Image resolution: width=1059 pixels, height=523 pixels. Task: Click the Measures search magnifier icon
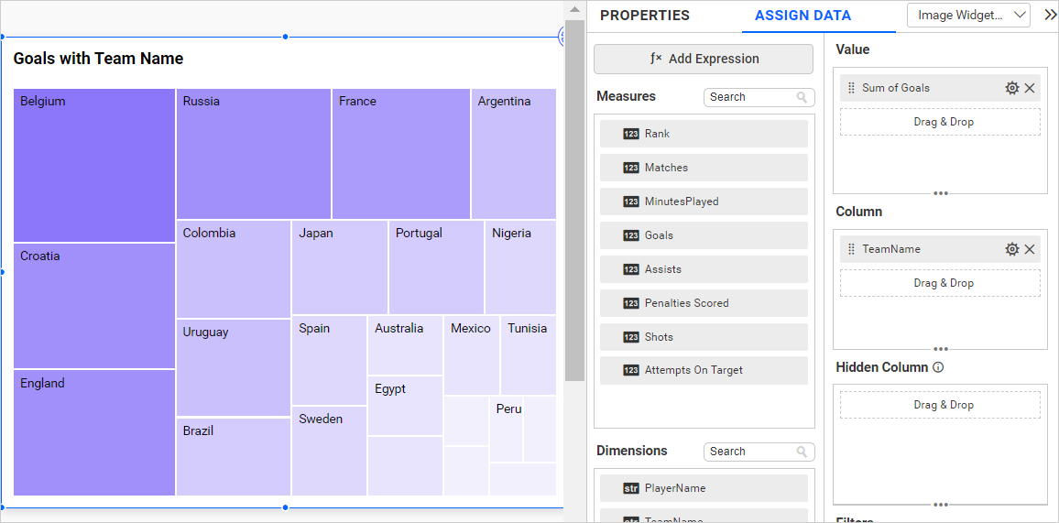pos(802,97)
